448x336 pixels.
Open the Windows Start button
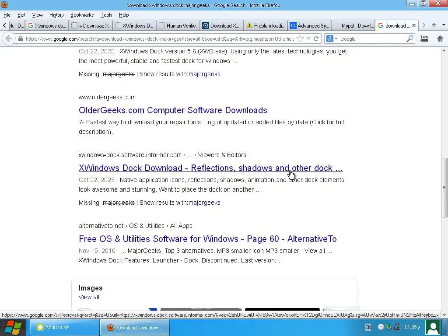point(13,328)
